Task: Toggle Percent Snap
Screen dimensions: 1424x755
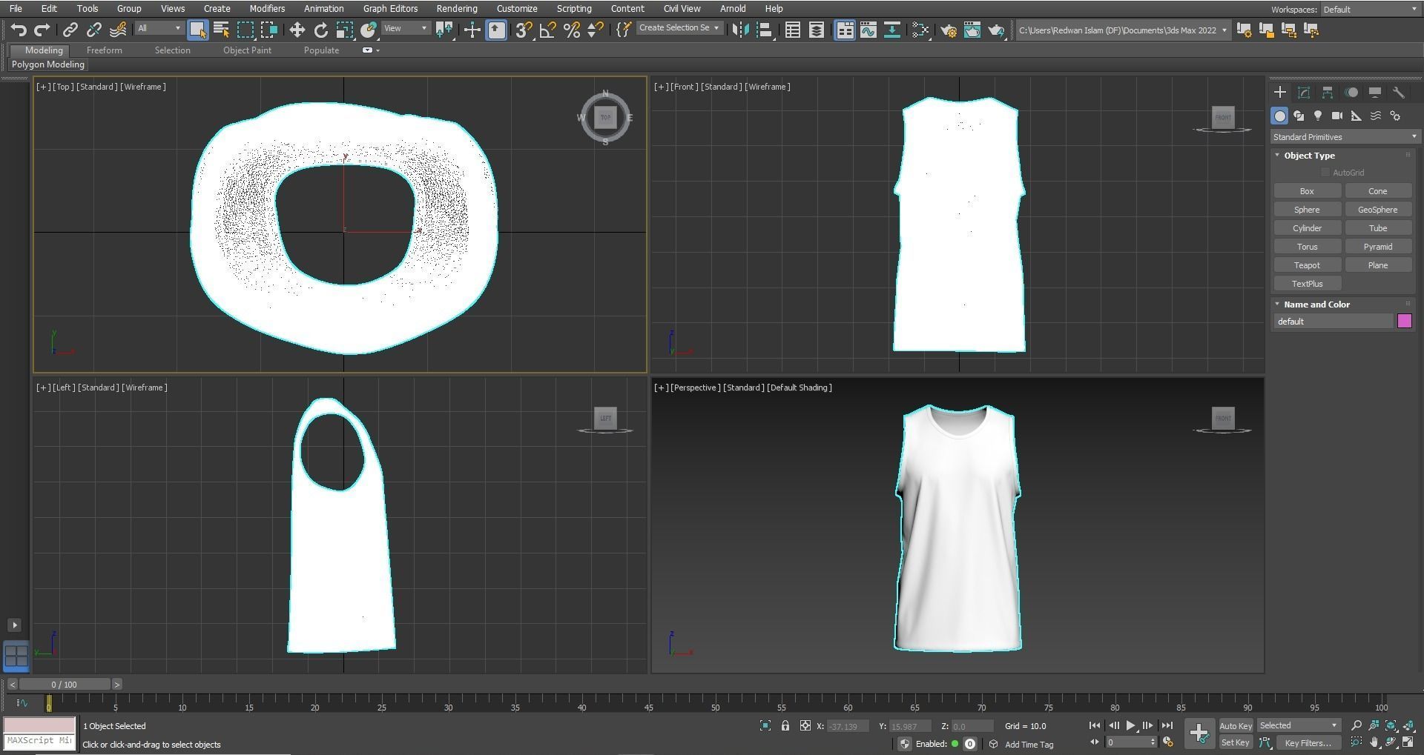Action: 571,30
